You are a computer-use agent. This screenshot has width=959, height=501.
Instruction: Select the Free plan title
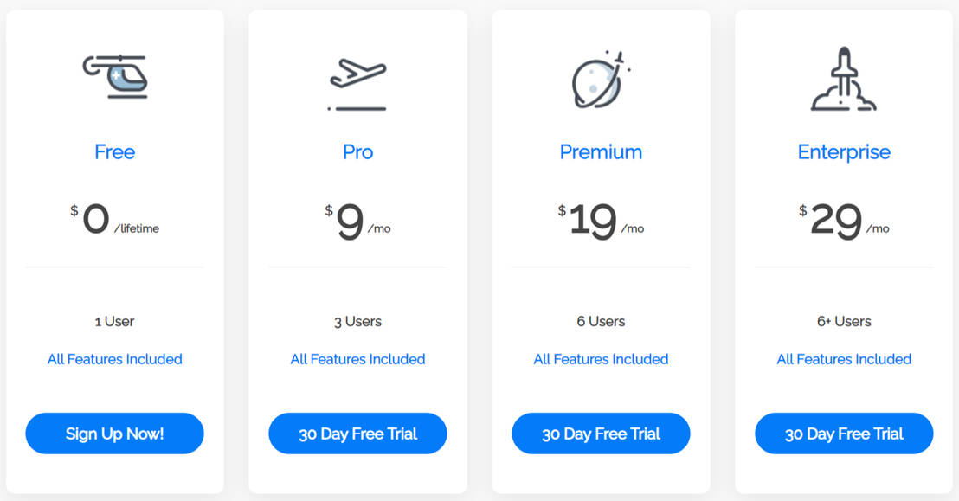click(115, 152)
